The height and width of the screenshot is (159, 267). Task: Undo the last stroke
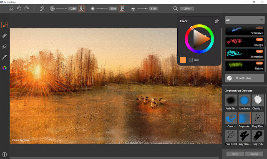[19, 8]
